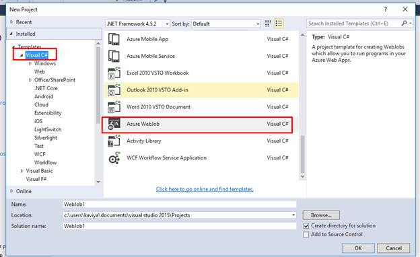Viewport: 420px width, 257px height.
Task: Click the category tree scrollbar thumb
Action: coord(98,85)
